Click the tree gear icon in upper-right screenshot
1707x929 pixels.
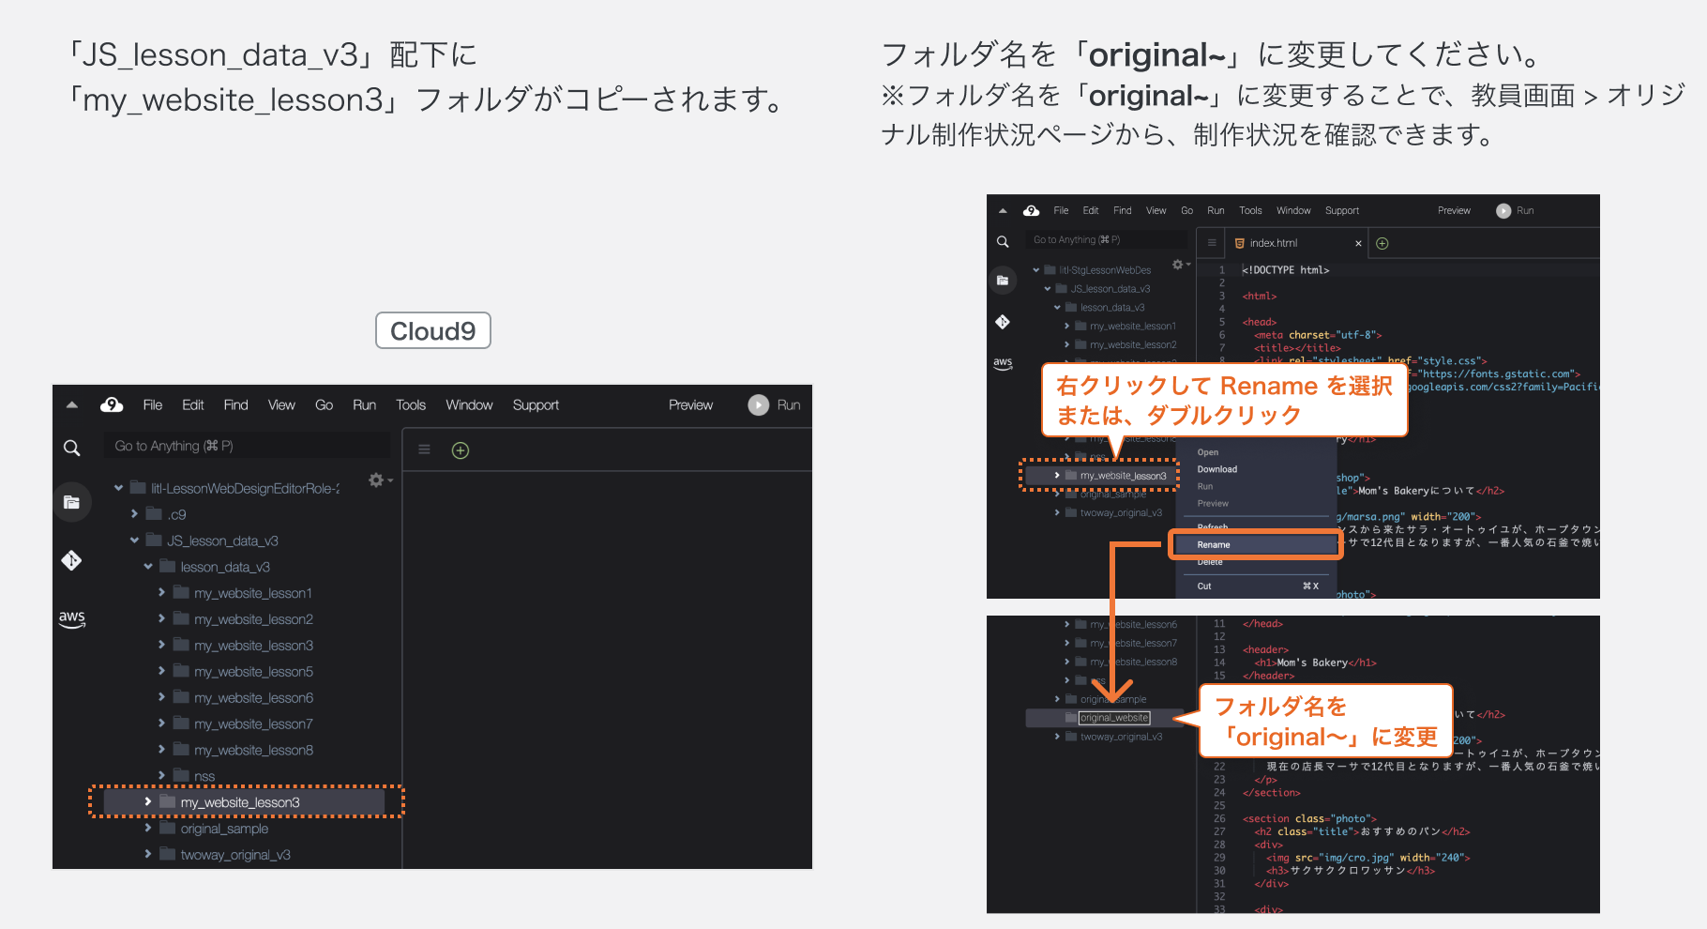[x=1178, y=265]
